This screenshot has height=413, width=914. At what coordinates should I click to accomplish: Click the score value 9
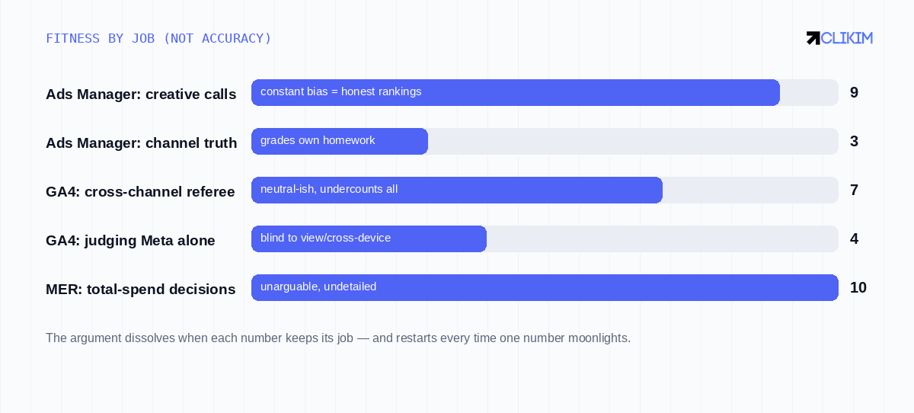(854, 92)
